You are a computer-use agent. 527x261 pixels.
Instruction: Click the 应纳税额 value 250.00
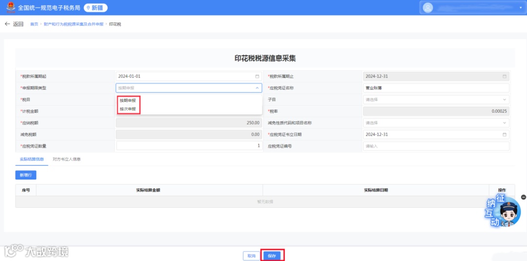tap(253, 123)
